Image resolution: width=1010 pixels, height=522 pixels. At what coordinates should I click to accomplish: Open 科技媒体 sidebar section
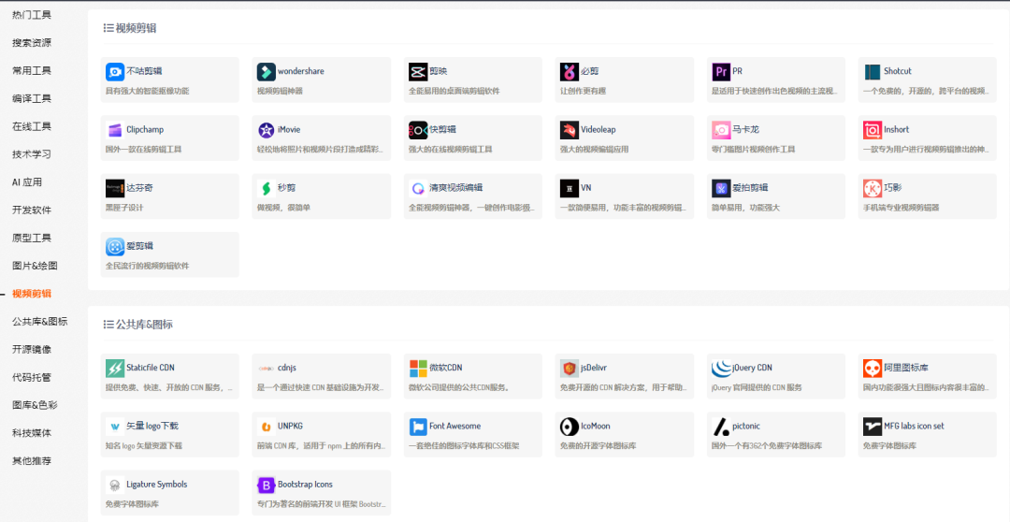click(x=32, y=433)
